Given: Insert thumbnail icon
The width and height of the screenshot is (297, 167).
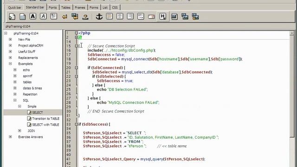Looking at the screenshot, I should click(x=185, y=17).
